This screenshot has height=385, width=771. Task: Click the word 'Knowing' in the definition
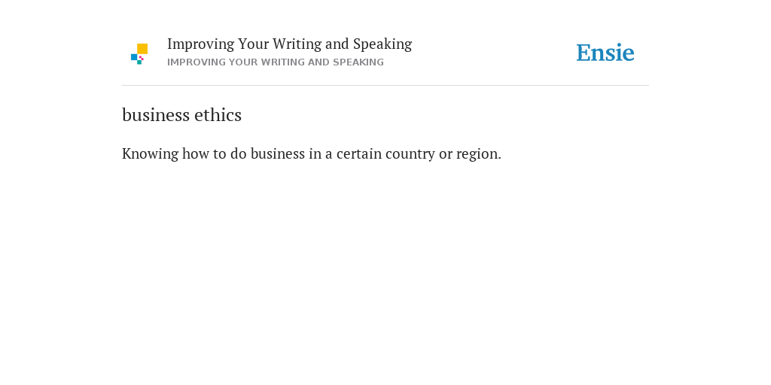pos(150,153)
